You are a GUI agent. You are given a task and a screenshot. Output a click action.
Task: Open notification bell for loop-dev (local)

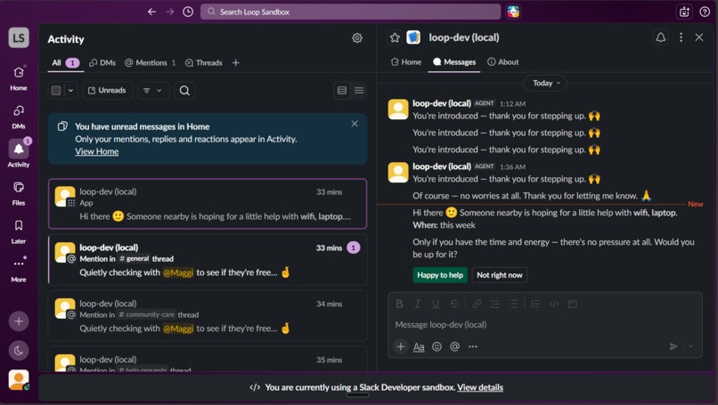pyautogui.click(x=660, y=37)
